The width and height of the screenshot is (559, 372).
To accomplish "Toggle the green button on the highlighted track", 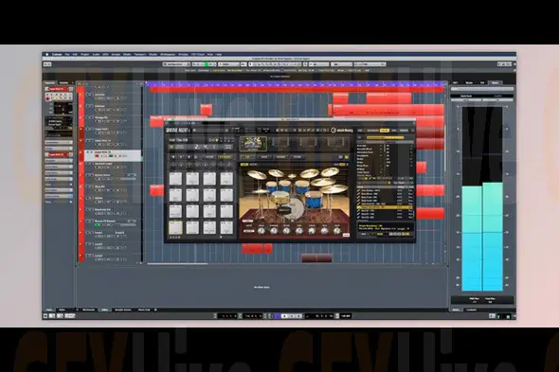I will (111, 156).
